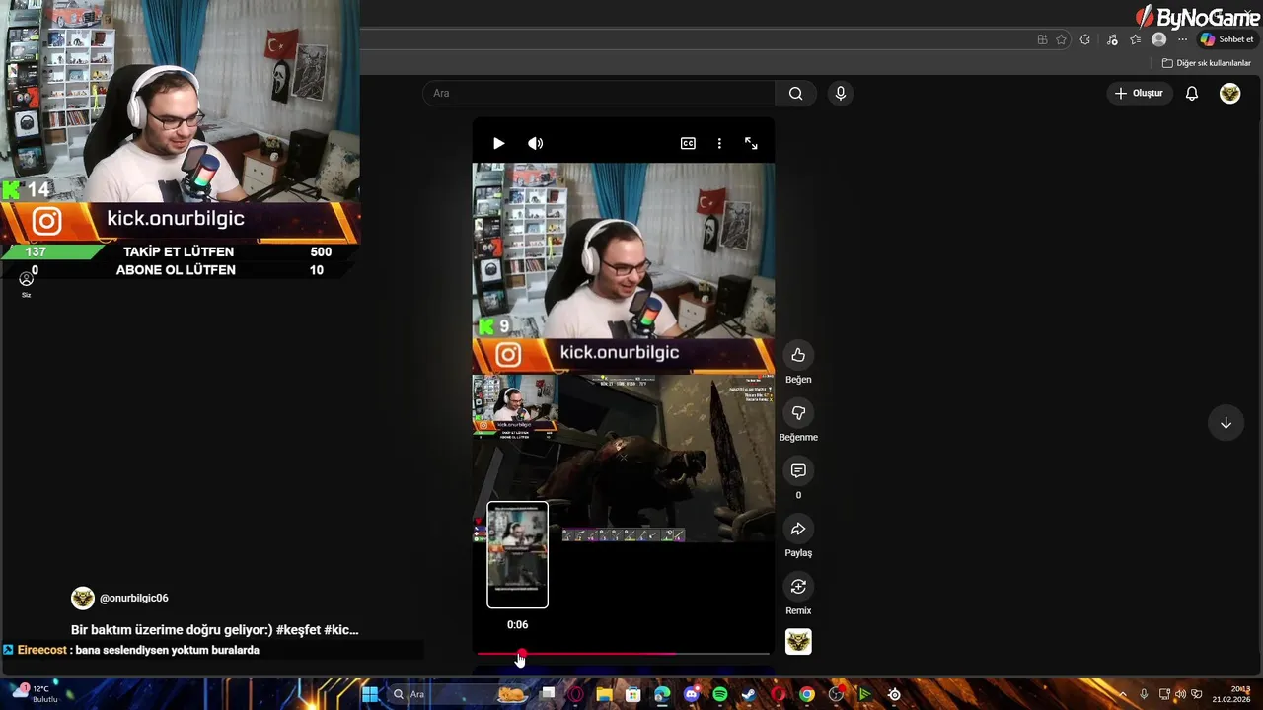Share the Short using Paylaş
Image resolution: width=1263 pixels, height=710 pixels.
click(x=798, y=529)
